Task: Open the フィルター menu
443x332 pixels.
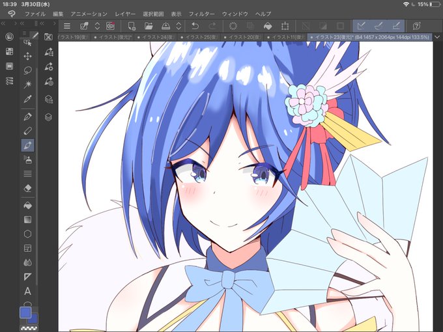Action: point(201,14)
